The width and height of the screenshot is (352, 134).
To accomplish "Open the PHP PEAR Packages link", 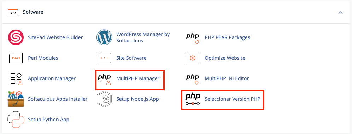I will pyautogui.click(x=227, y=37).
